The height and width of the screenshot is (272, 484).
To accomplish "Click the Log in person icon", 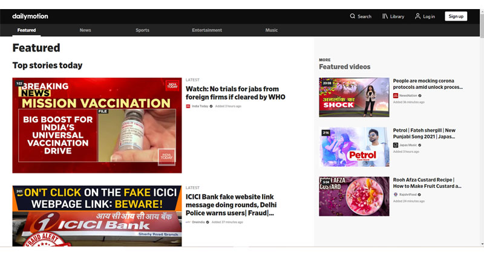I will coord(417,16).
